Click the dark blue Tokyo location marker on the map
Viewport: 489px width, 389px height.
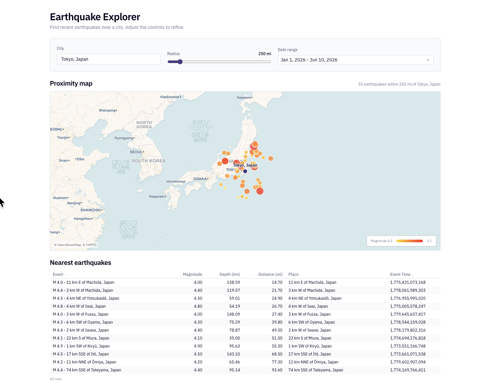245,171
